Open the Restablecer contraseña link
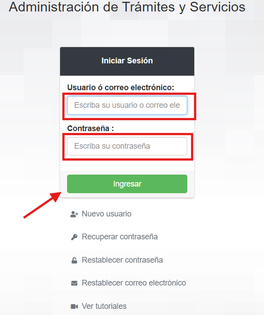The height and width of the screenshot is (315, 264). coord(122,260)
